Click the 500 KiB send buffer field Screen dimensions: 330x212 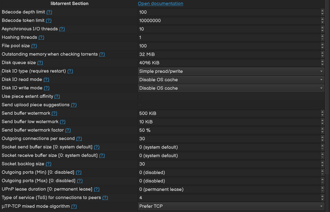229,113
